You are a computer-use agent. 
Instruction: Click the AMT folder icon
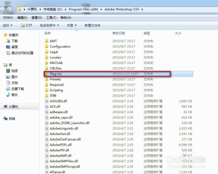(x=47, y=41)
